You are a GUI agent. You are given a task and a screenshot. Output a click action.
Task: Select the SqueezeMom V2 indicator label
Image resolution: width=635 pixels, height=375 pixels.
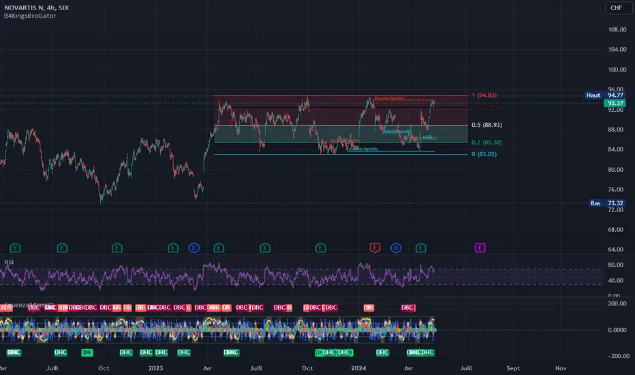29,305
